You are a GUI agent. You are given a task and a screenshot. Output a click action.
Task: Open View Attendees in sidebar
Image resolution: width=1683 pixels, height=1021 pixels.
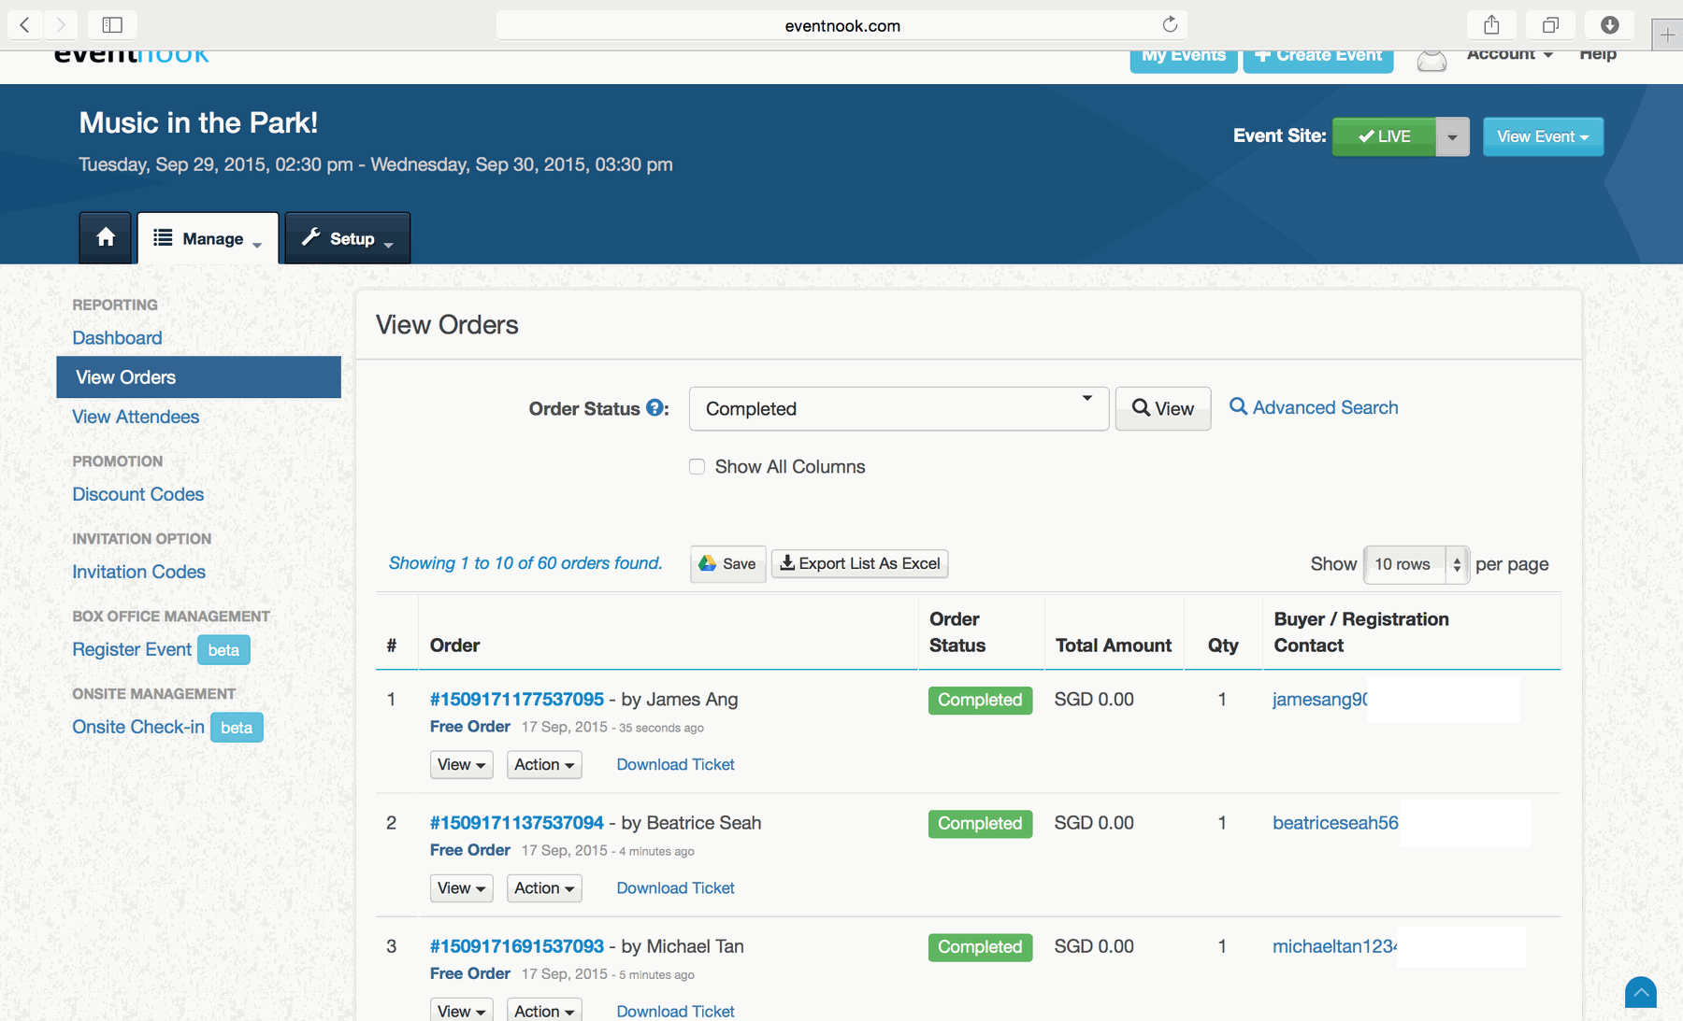pyautogui.click(x=136, y=417)
